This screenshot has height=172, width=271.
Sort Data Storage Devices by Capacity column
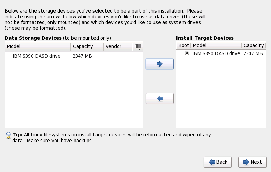[87, 46]
